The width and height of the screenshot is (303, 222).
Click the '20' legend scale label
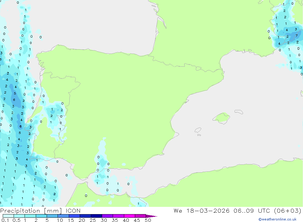[82, 220]
